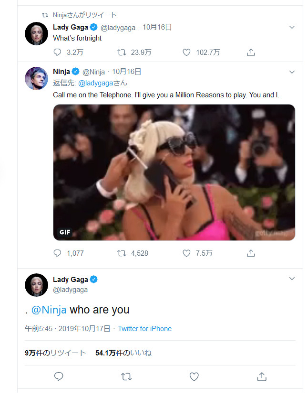
Task: Open options chevron on first Lady Gaga tweet
Action: 292,28
